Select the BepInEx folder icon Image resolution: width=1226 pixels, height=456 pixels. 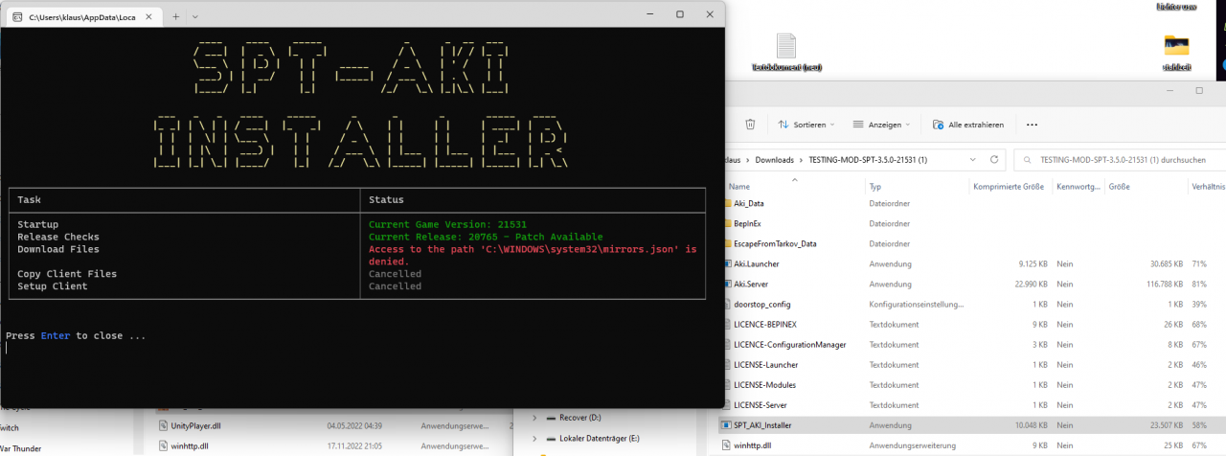(726, 223)
